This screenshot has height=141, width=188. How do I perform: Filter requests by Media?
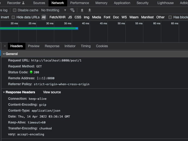(96, 17)
